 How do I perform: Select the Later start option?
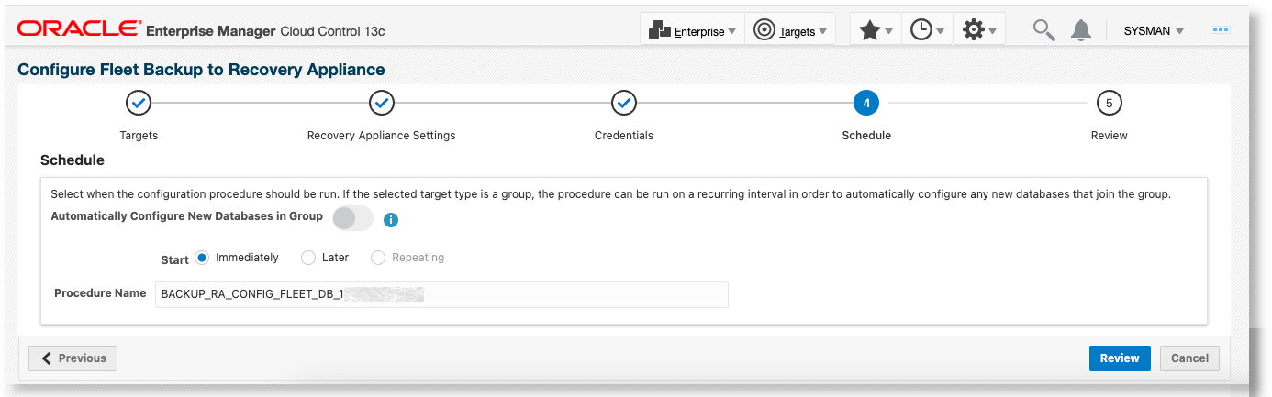[x=308, y=258]
